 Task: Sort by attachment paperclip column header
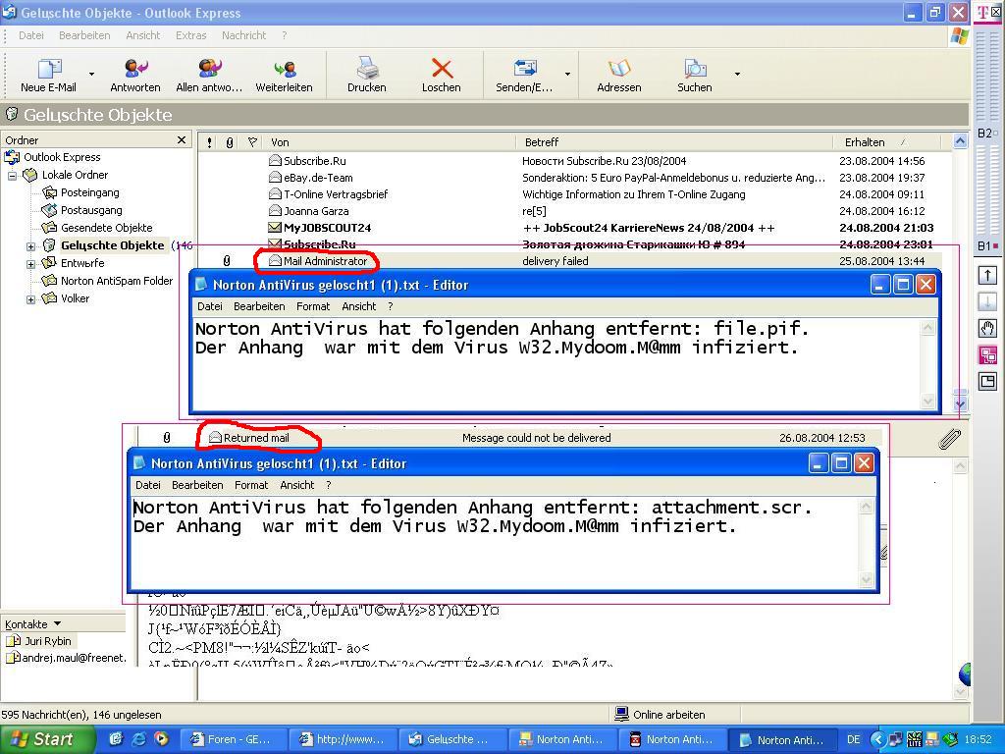click(230, 142)
